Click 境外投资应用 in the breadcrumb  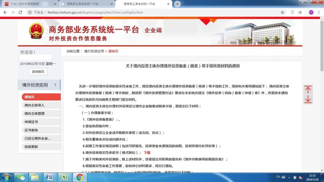point(94,51)
